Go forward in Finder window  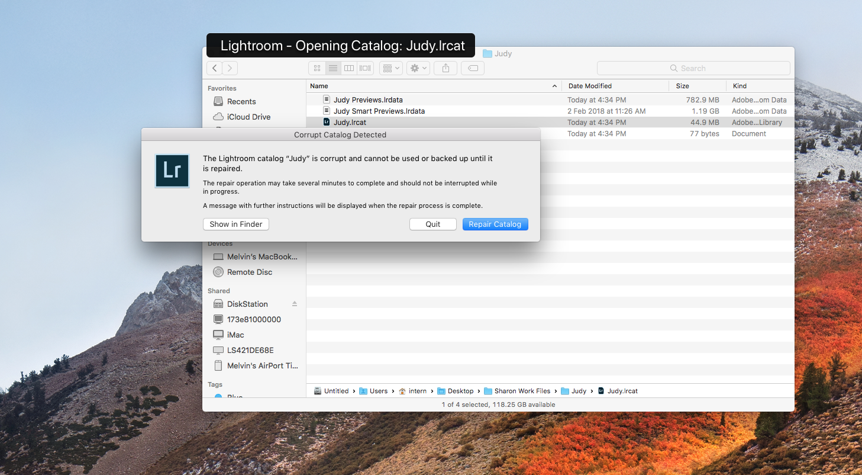point(230,68)
